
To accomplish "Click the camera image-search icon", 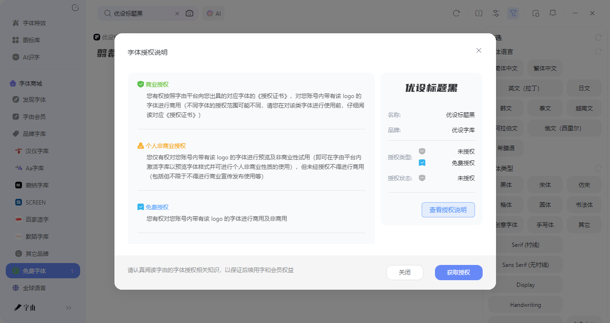I will (189, 13).
